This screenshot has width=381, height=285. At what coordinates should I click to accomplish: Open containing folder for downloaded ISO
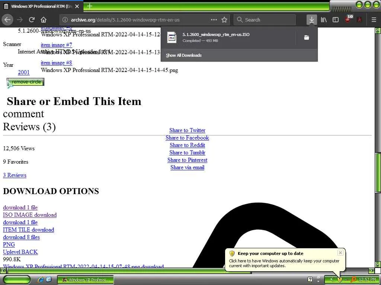pyautogui.click(x=307, y=37)
